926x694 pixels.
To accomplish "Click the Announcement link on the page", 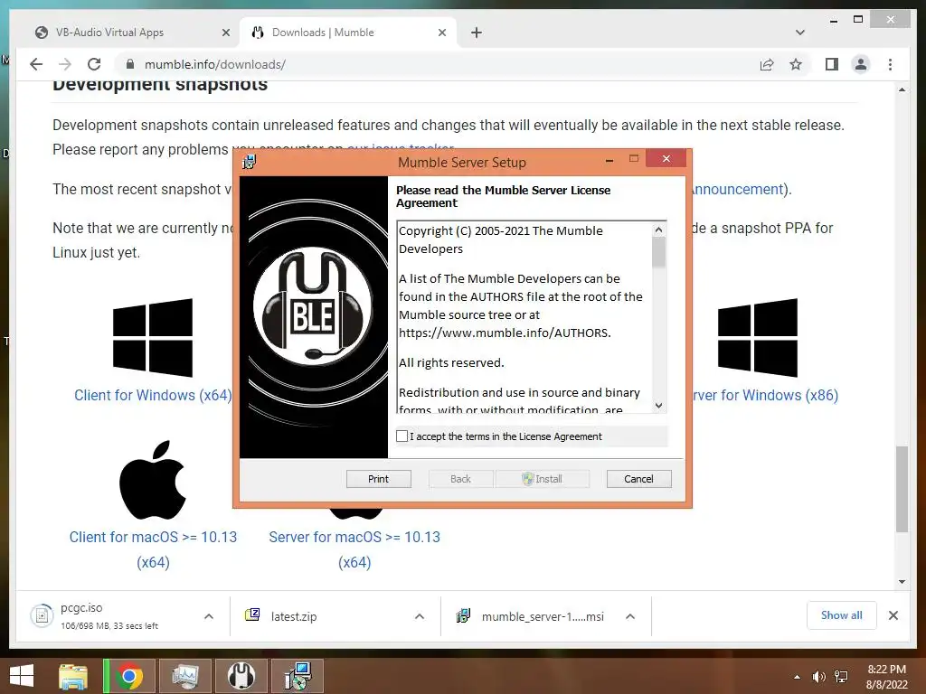I will 738,189.
